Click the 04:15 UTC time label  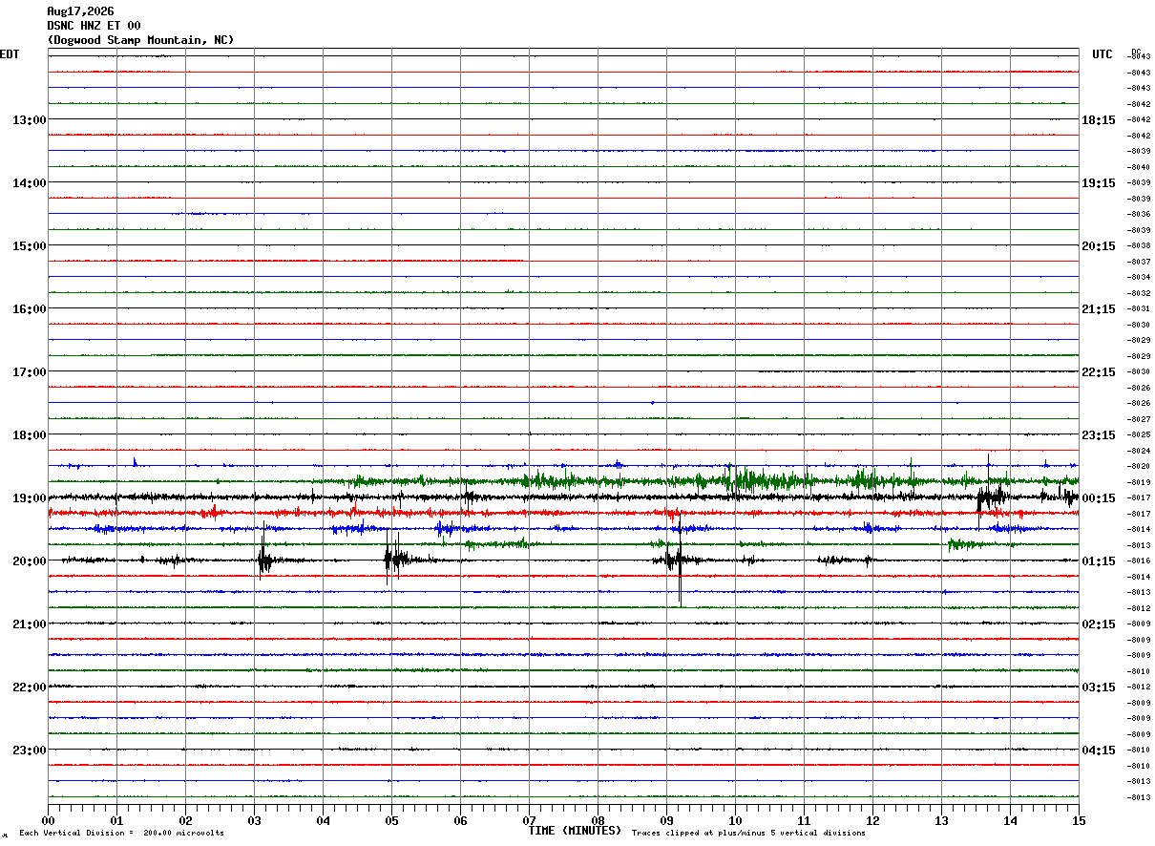point(1098,751)
